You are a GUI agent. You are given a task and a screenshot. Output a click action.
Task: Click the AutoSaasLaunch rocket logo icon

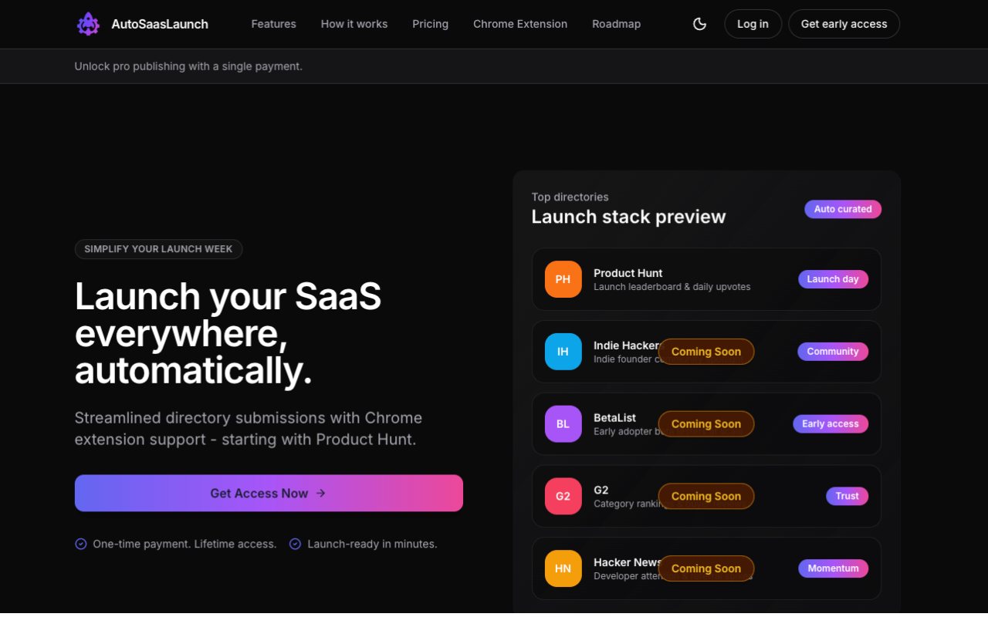pos(88,24)
